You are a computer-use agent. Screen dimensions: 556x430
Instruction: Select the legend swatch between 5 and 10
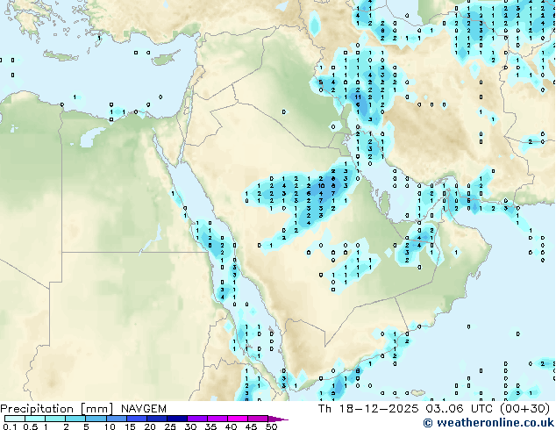click(x=96, y=419)
